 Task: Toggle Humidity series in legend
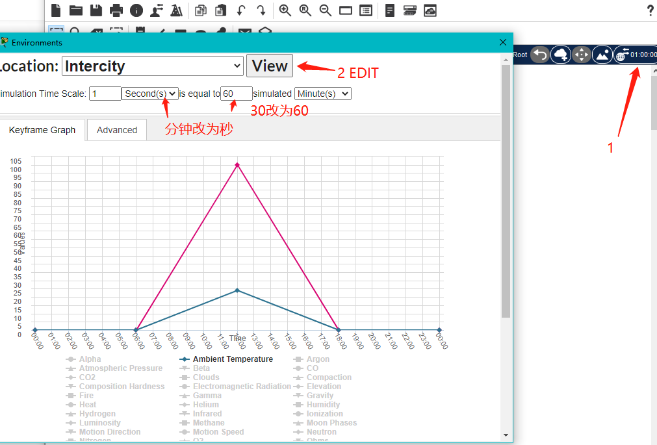(316, 404)
